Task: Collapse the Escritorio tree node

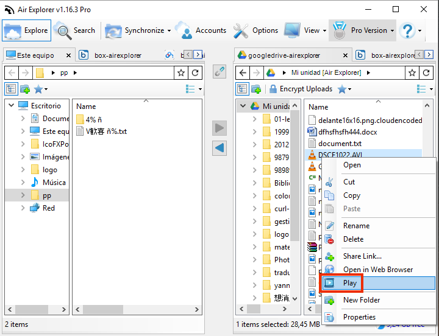Action: pyautogui.click(x=11, y=105)
